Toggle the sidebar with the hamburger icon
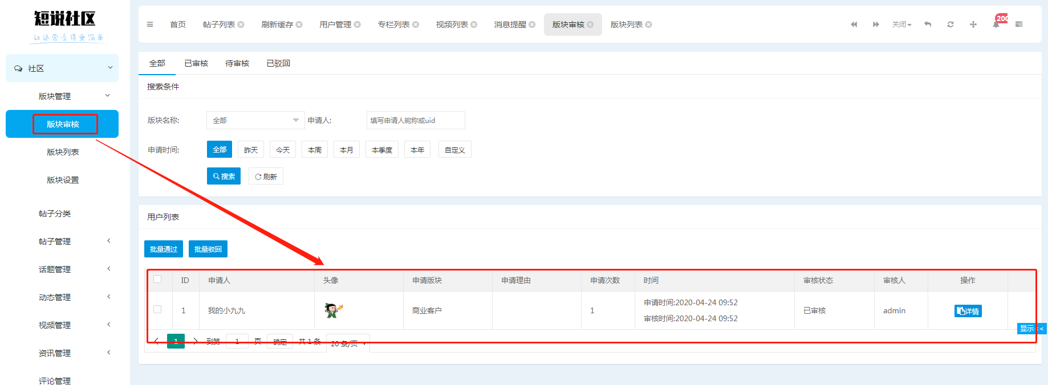This screenshot has height=385, width=1048. pyautogui.click(x=150, y=24)
